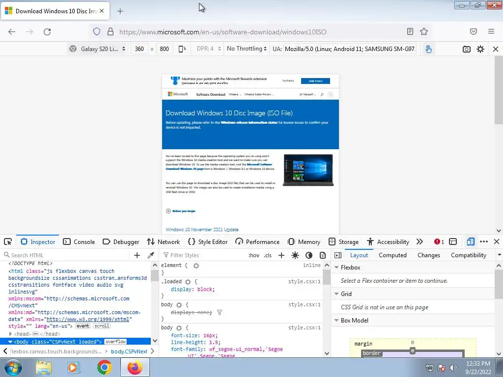Activate the element picker tool
The width and height of the screenshot is (503, 377).
(8, 242)
